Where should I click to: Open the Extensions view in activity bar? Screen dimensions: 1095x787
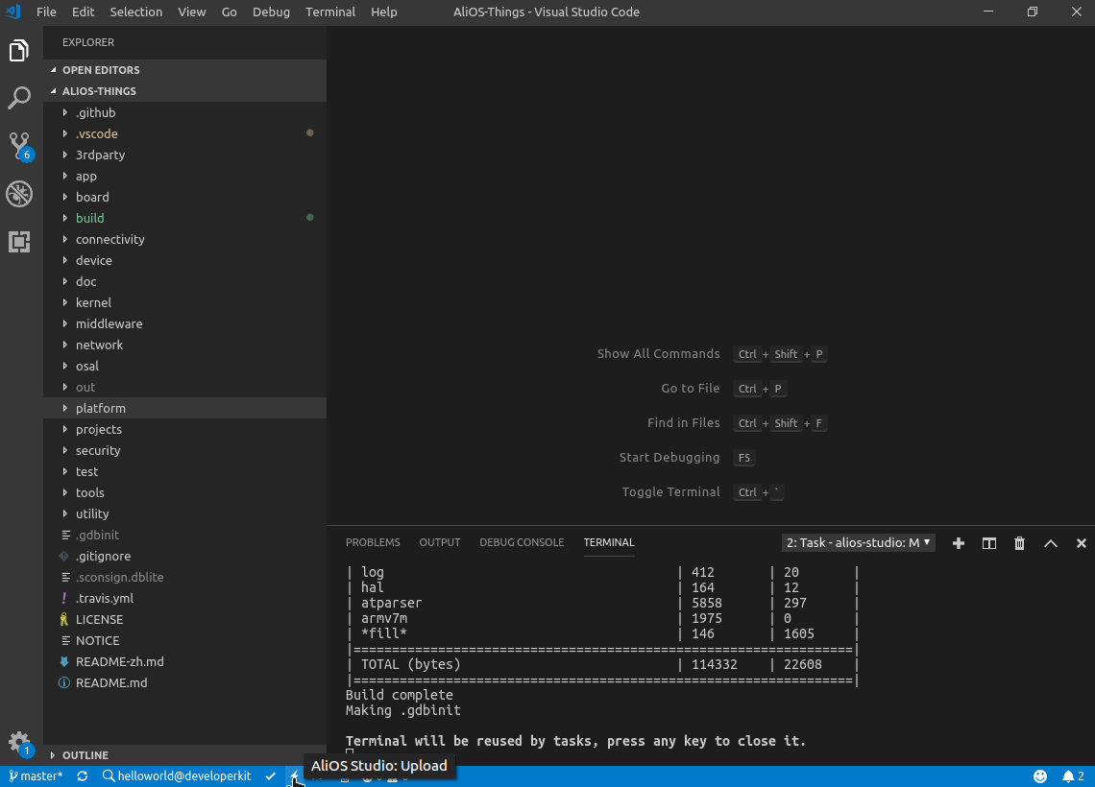(19, 242)
